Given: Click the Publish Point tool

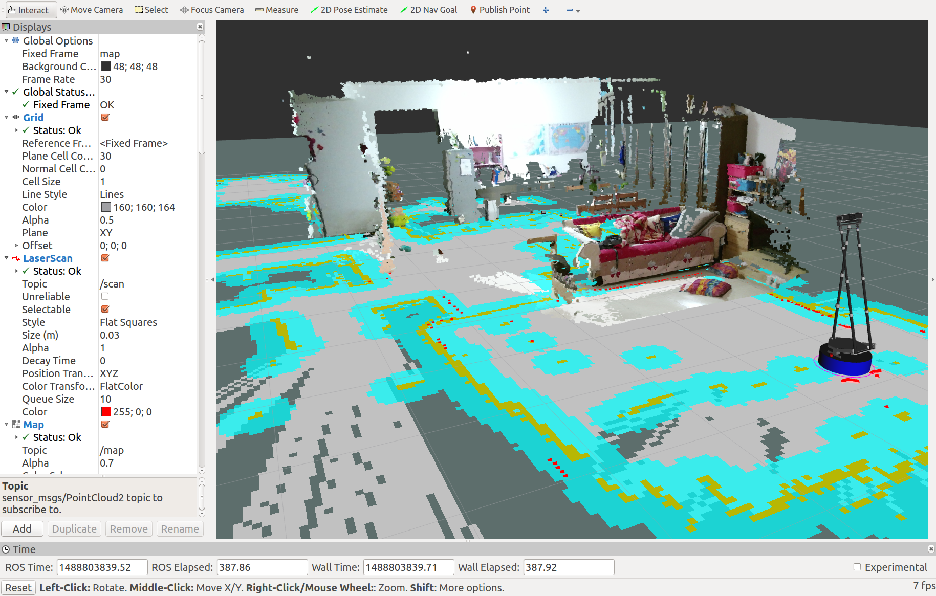Looking at the screenshot, I should pos(499,10).
